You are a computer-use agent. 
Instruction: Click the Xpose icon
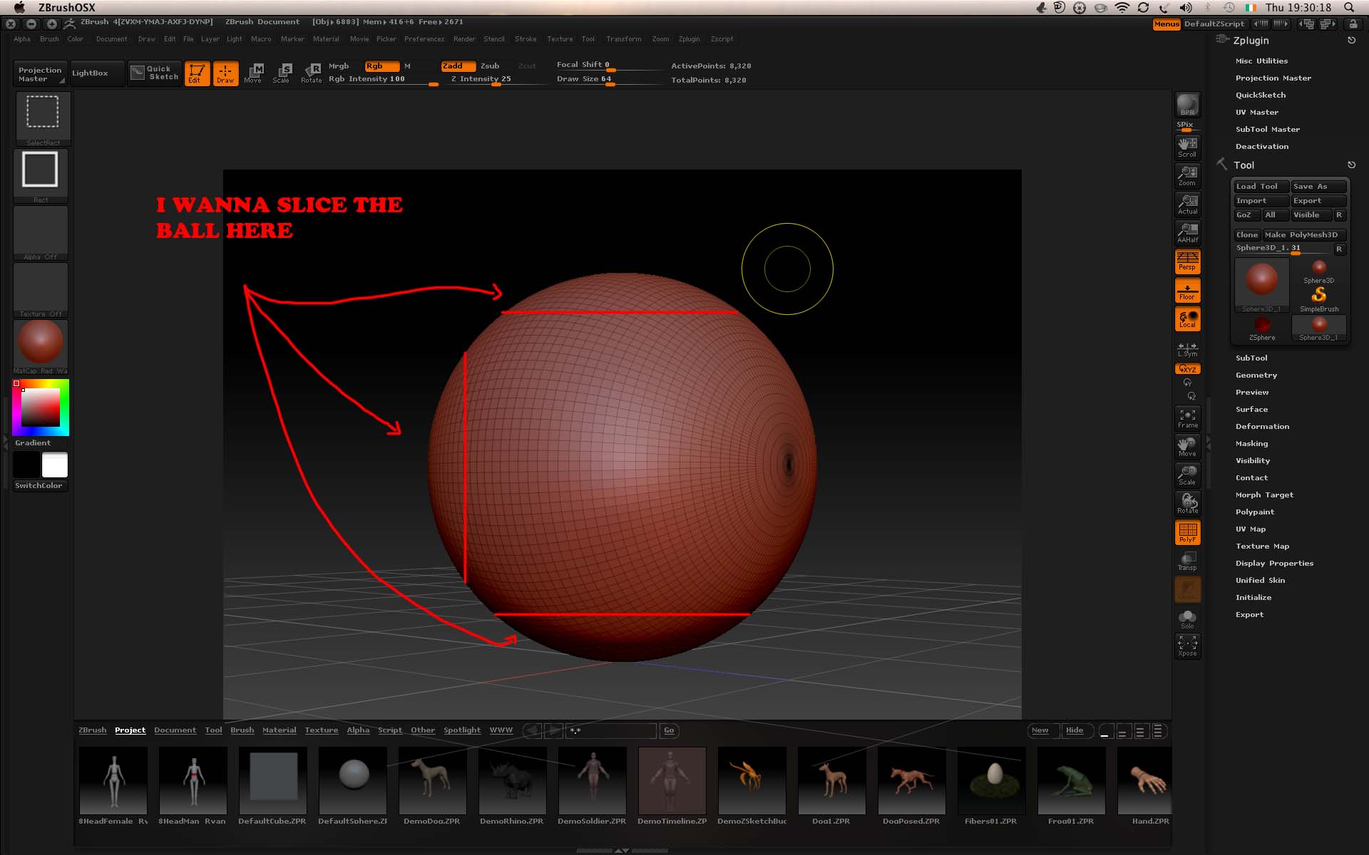[x=1187, y=646]
